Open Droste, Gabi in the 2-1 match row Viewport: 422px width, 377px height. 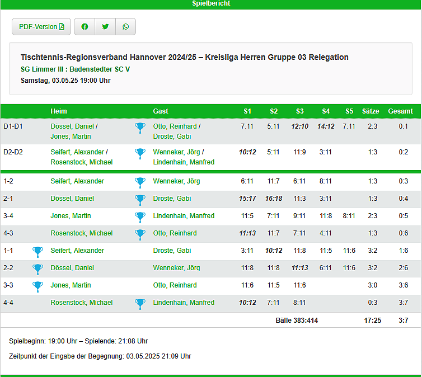pos(172,199)
